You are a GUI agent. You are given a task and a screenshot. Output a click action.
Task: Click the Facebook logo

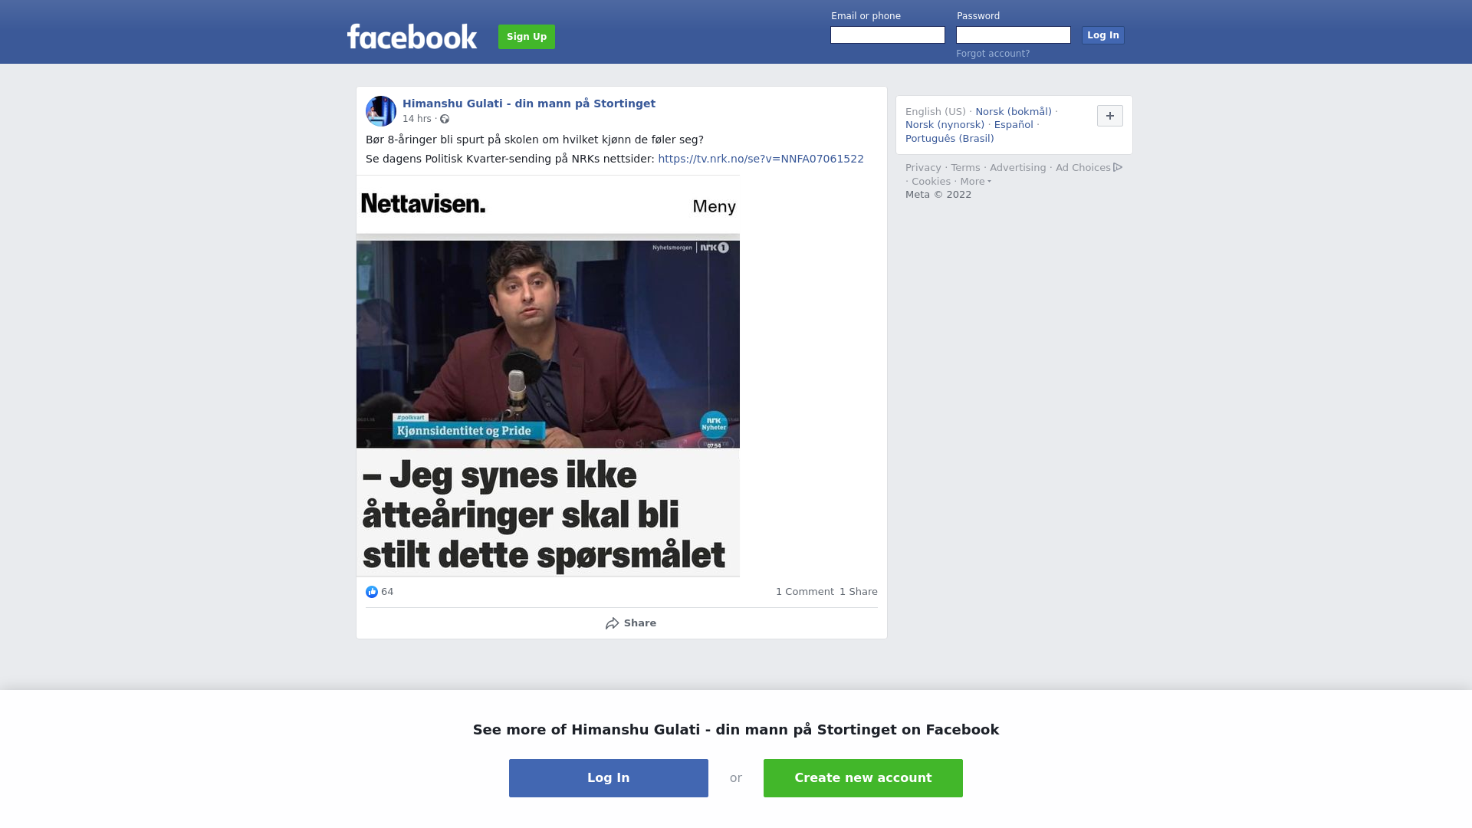click(x=412, y=36)
